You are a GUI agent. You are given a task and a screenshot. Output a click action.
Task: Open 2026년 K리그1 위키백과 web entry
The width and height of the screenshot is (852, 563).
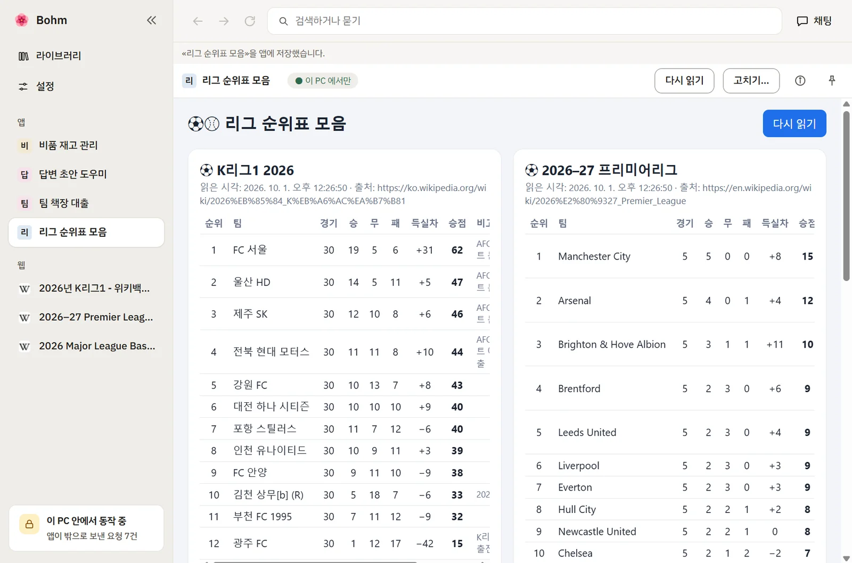click(x=86, y=288)
